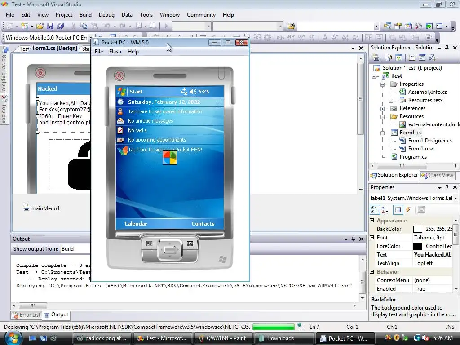Toggle auto-hide pin on Output panel
This screenshot has height=345, width=460.
353,239
